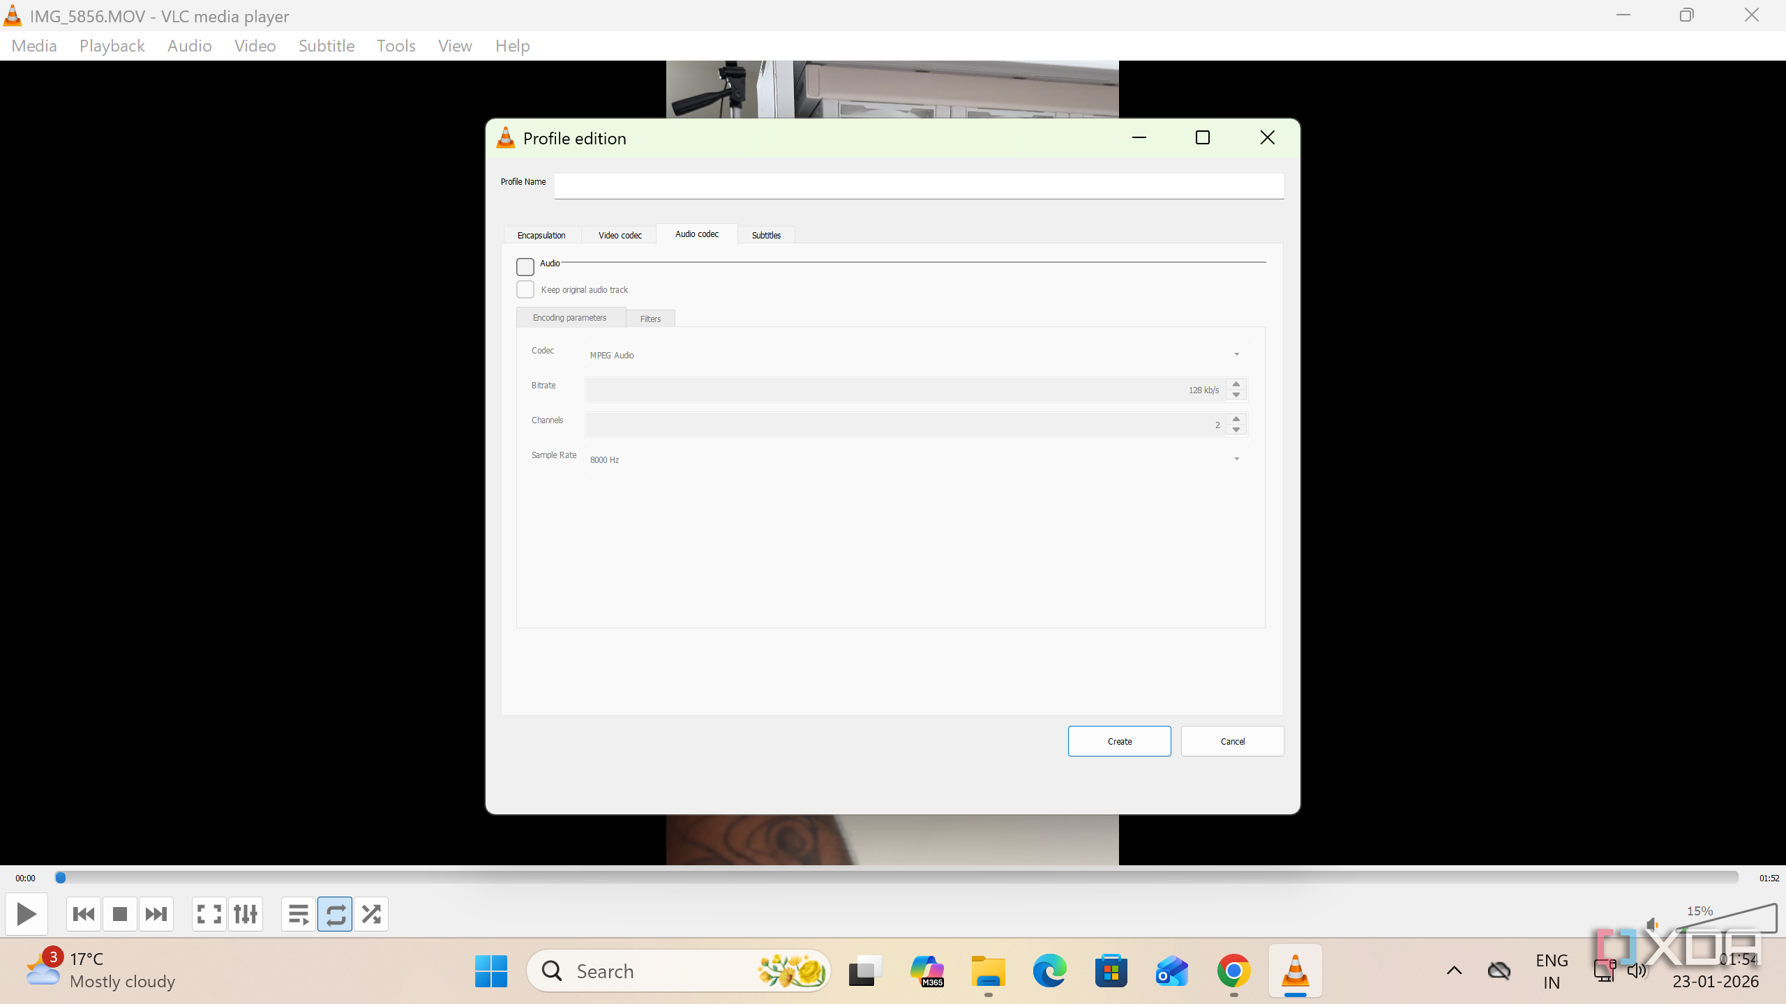Image resolution: width=1786 pixels, height=1004 pixels.
Task: Open the Video menu
Action: pos(255,46)
